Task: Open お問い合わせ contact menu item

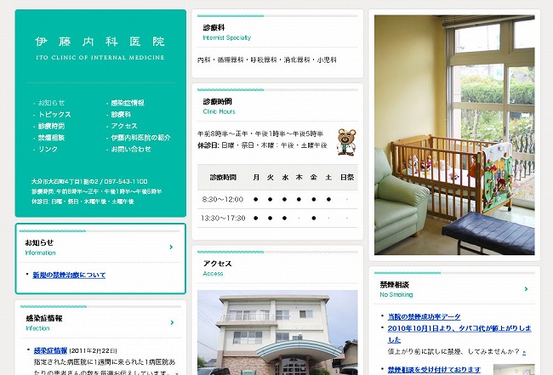Action: pos(131,149)
